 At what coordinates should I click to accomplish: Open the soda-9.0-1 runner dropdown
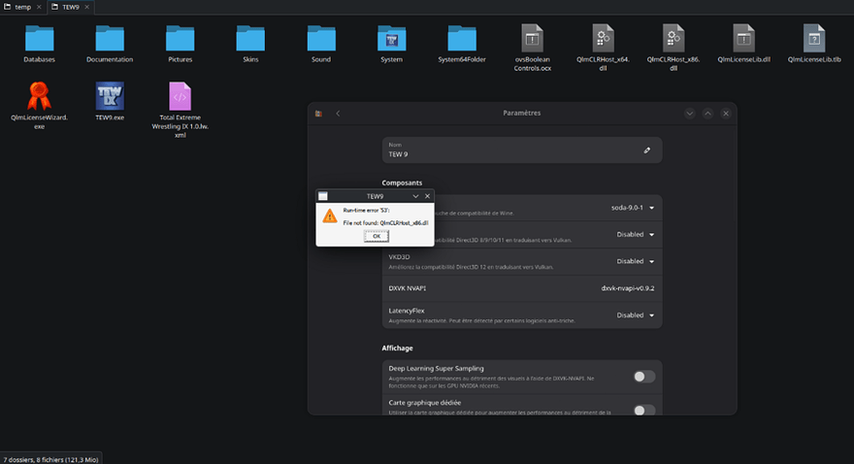633,208
